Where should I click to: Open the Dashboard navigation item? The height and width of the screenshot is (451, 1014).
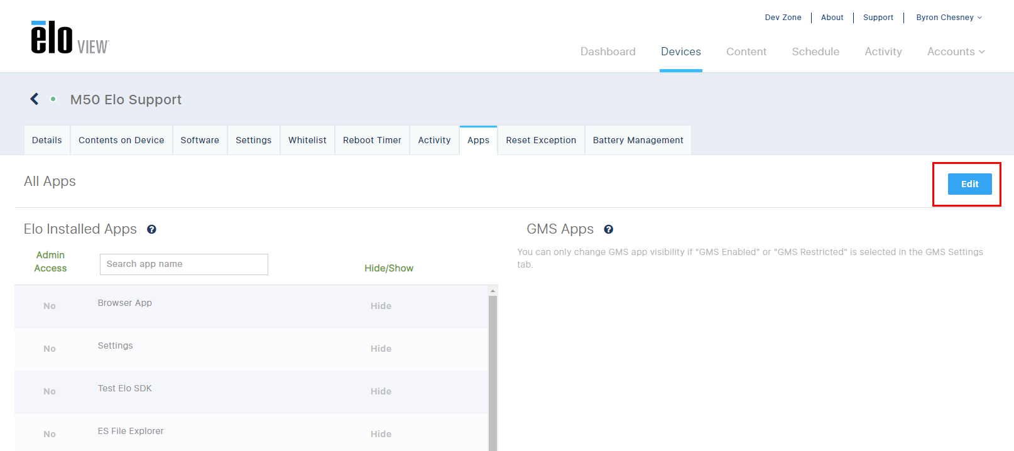click(x=608, y=52)
